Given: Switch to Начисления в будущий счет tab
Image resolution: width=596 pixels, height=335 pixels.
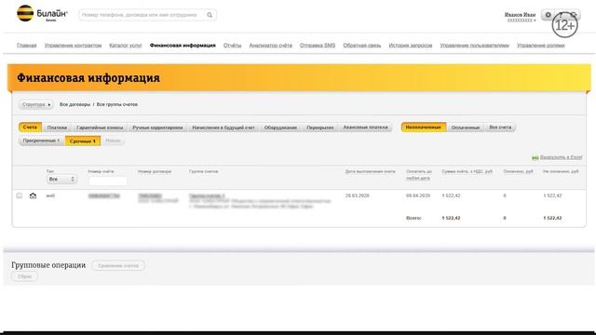Looking at the screenshot, I should [x=223, y=127].
